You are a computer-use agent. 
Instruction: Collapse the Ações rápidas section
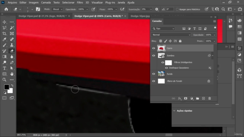click(x=174, y=111)
